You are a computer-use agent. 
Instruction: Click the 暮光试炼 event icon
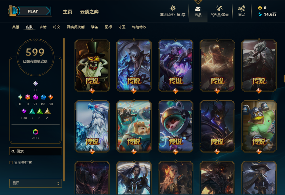tap(173, 8)
